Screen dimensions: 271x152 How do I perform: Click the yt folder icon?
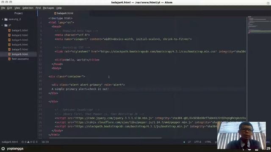click(x=6, y=25)
